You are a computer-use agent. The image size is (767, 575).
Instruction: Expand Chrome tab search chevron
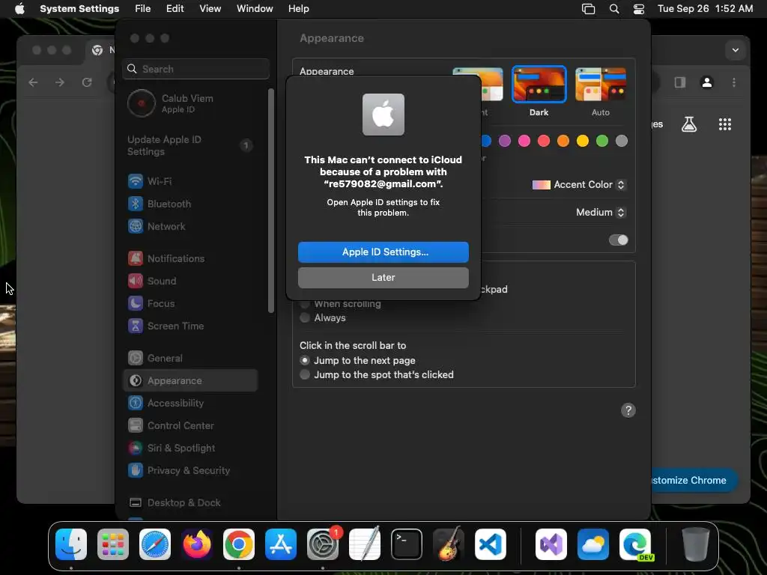pyautogui.click(x=736, y=50)
